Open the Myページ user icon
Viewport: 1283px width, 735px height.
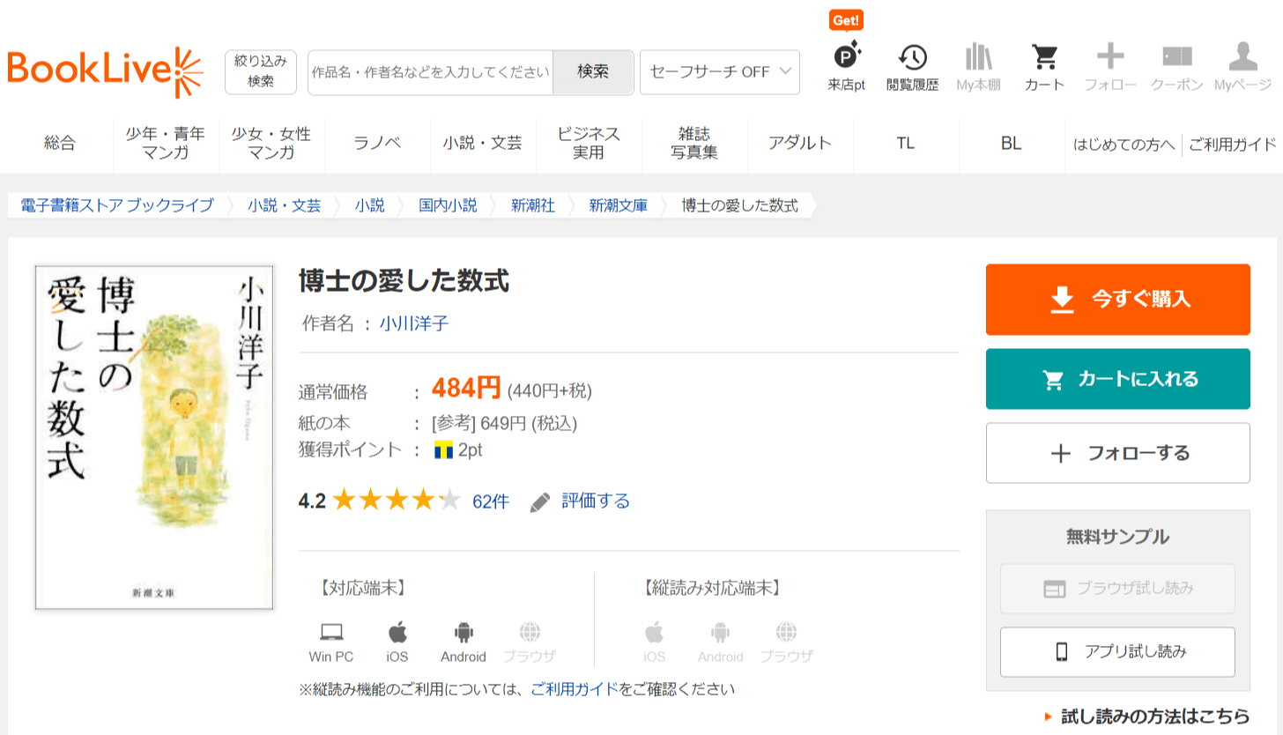[1242, 58]
